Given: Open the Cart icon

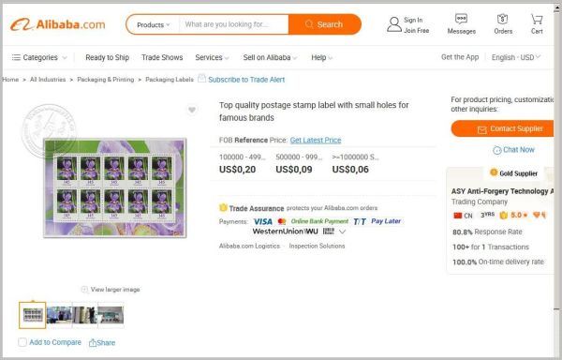Looking at the screenshot, I should click(537, 19).
